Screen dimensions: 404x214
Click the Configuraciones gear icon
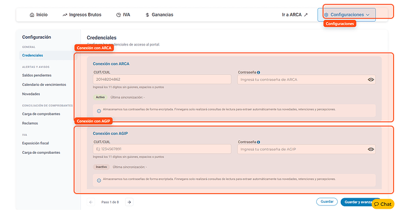click(326, 15)
